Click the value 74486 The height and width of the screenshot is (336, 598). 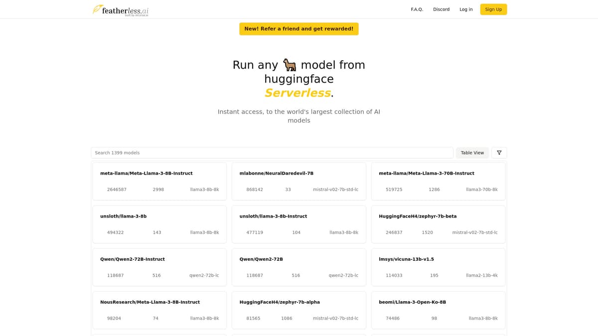(392, 318)
